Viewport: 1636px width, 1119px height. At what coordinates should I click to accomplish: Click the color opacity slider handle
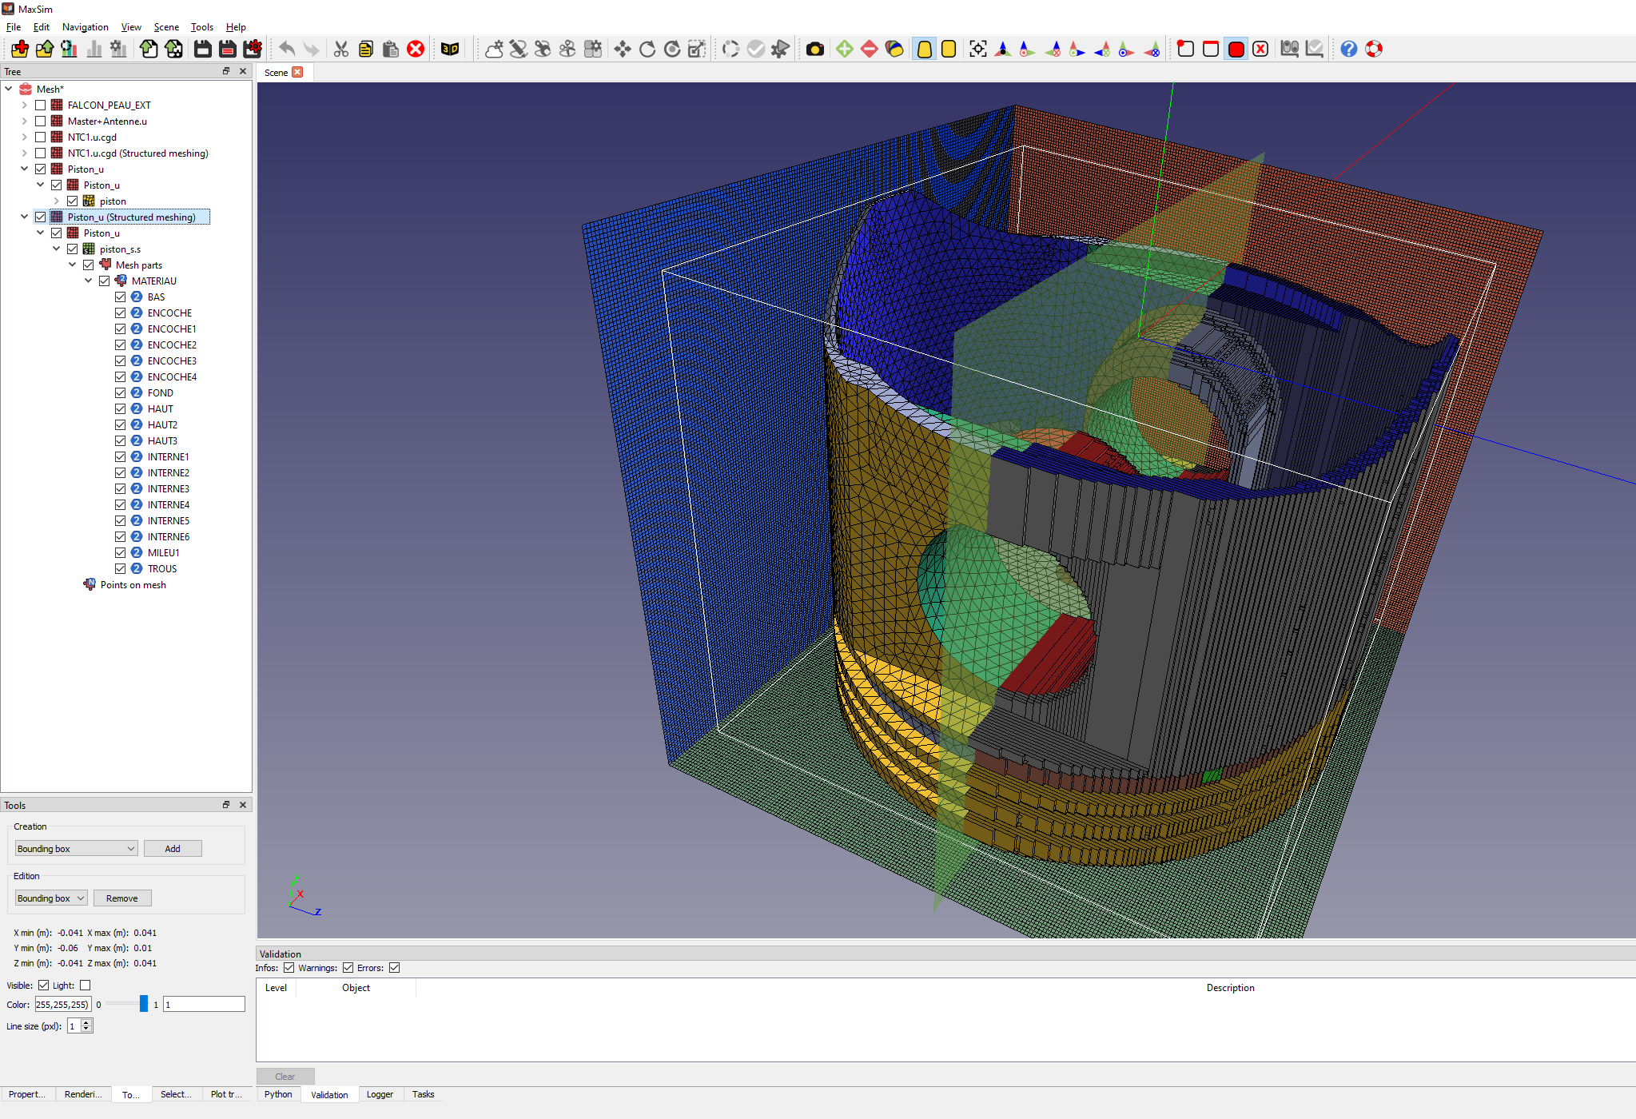[x=144, y=1004]
